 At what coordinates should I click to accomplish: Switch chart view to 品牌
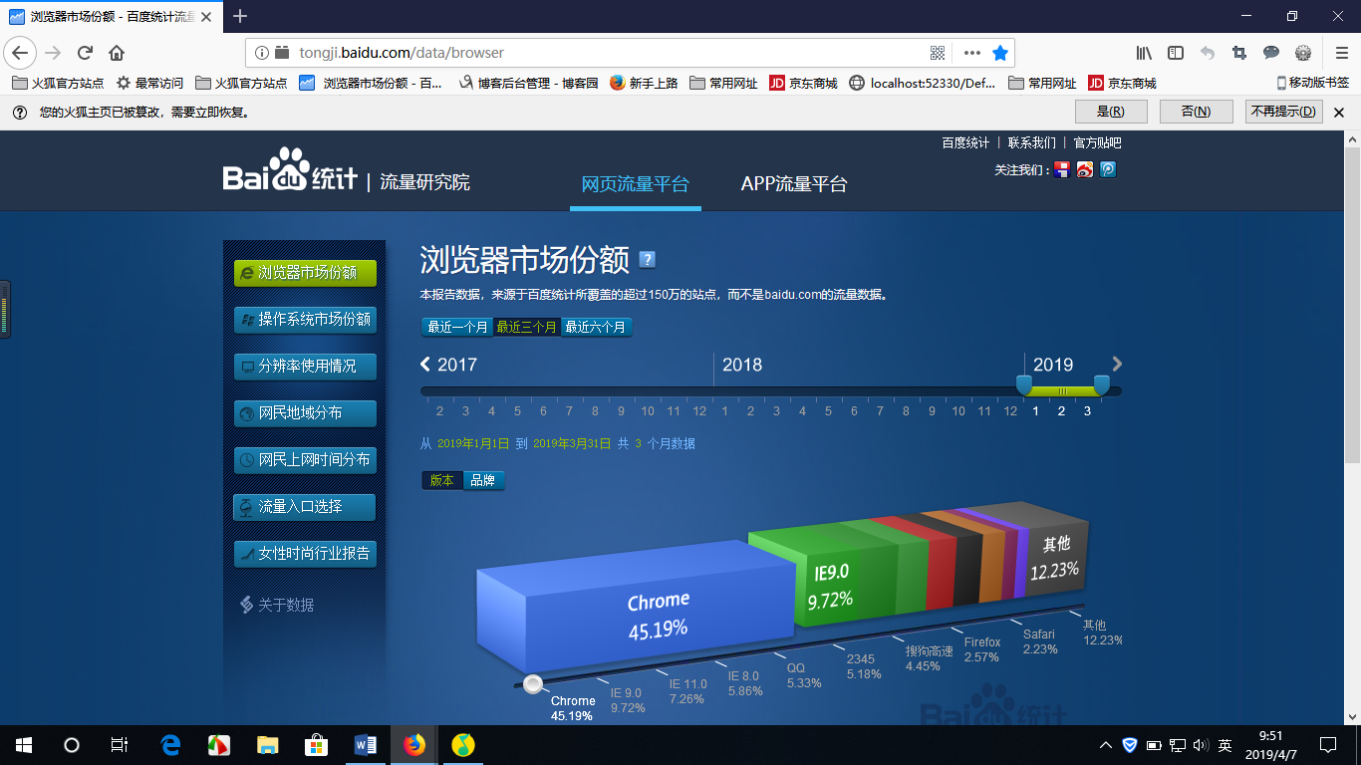click(483, 480)
